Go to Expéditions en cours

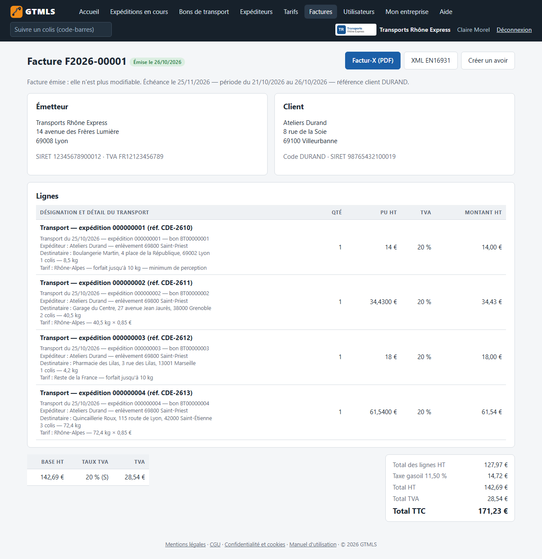[x=139, y=12]
